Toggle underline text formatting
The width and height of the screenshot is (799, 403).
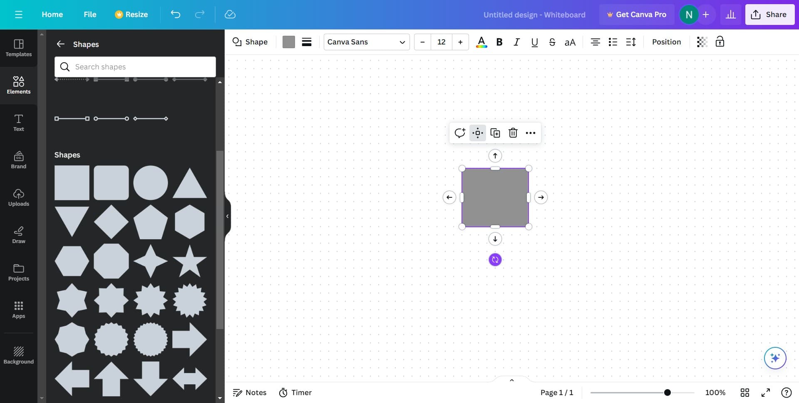pyautogui.click(x=534, y=42)
